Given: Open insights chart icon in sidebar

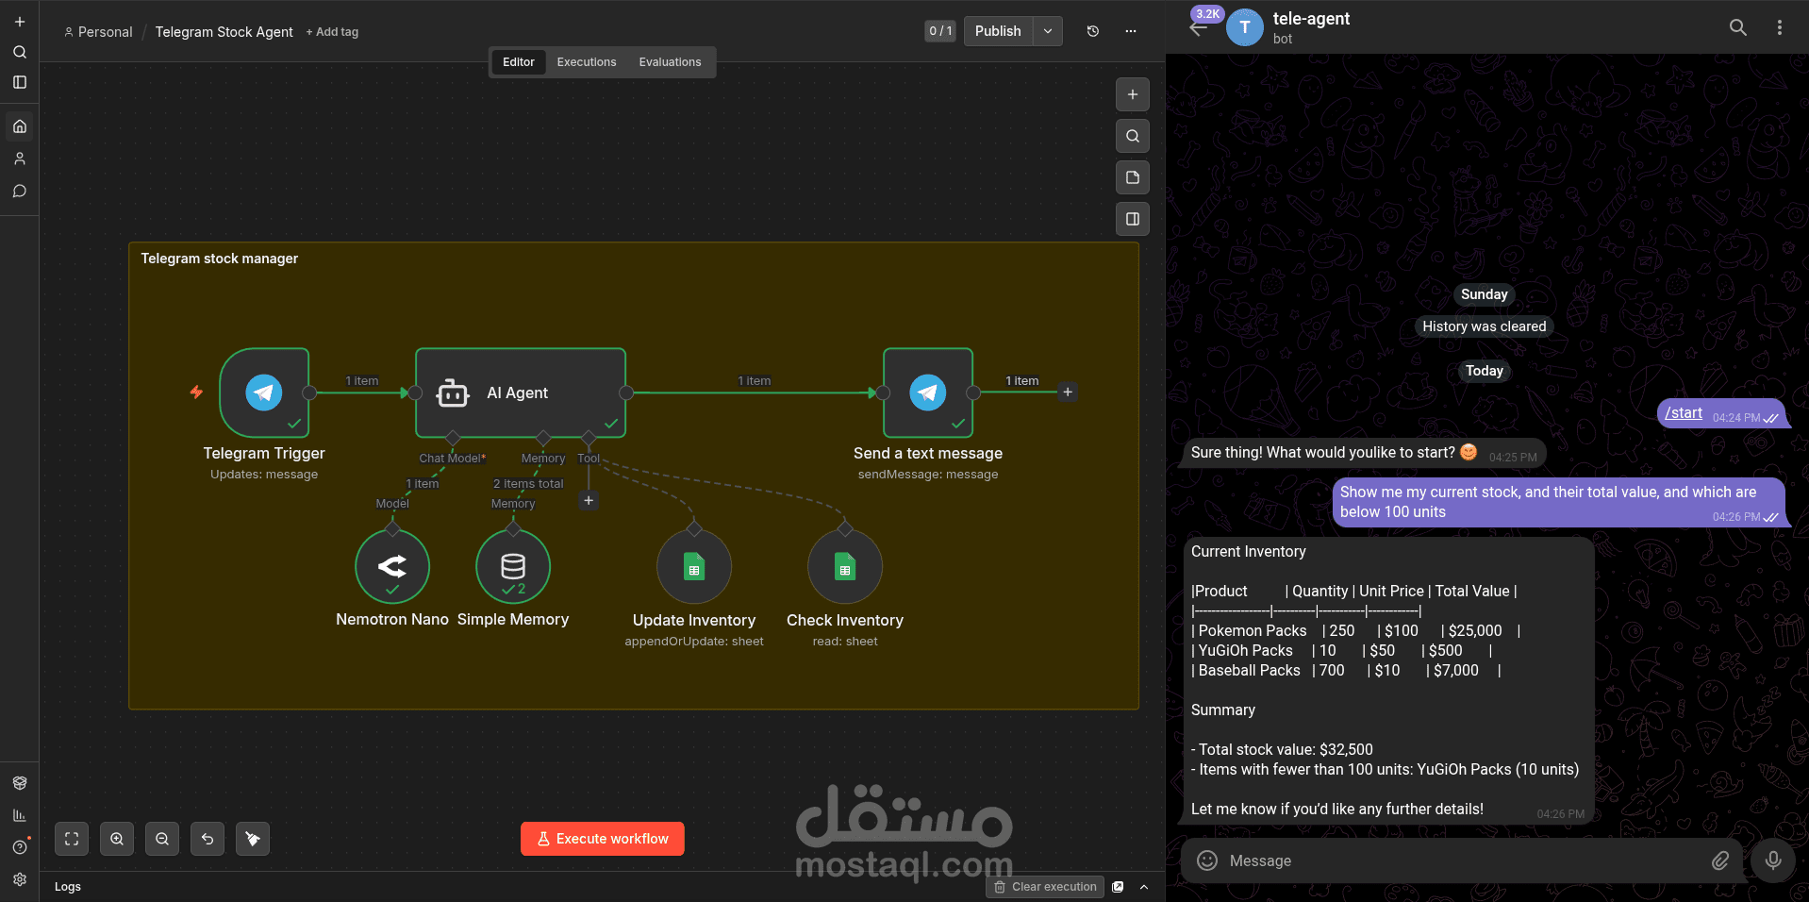Looking at the screenshot, I should [x=20, y=815].
